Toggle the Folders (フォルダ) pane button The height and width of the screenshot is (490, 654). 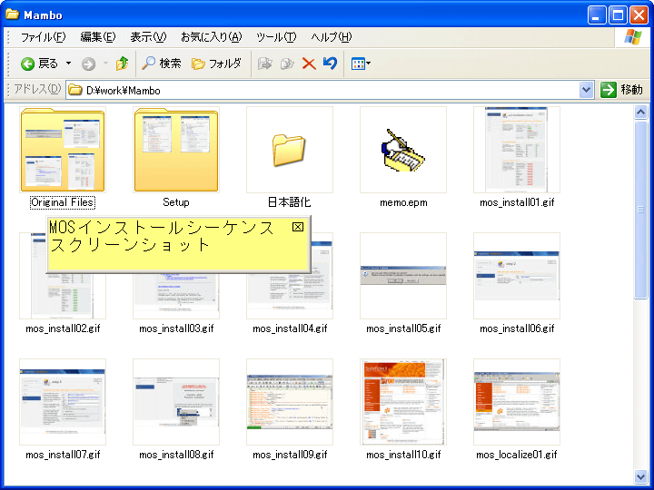[x=216, y=64]
